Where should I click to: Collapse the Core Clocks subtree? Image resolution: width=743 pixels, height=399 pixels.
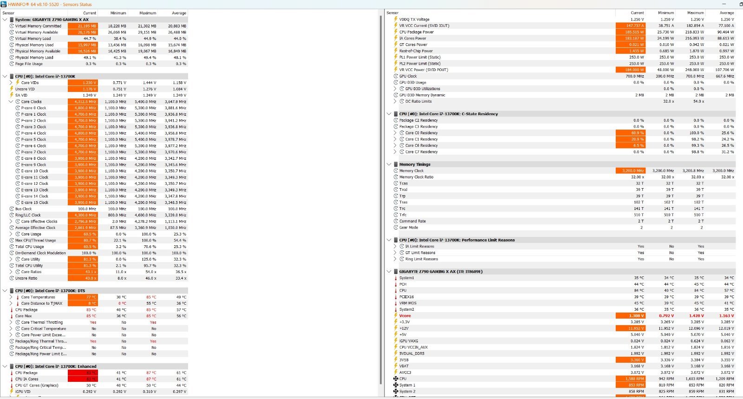(x=11, y=101)
